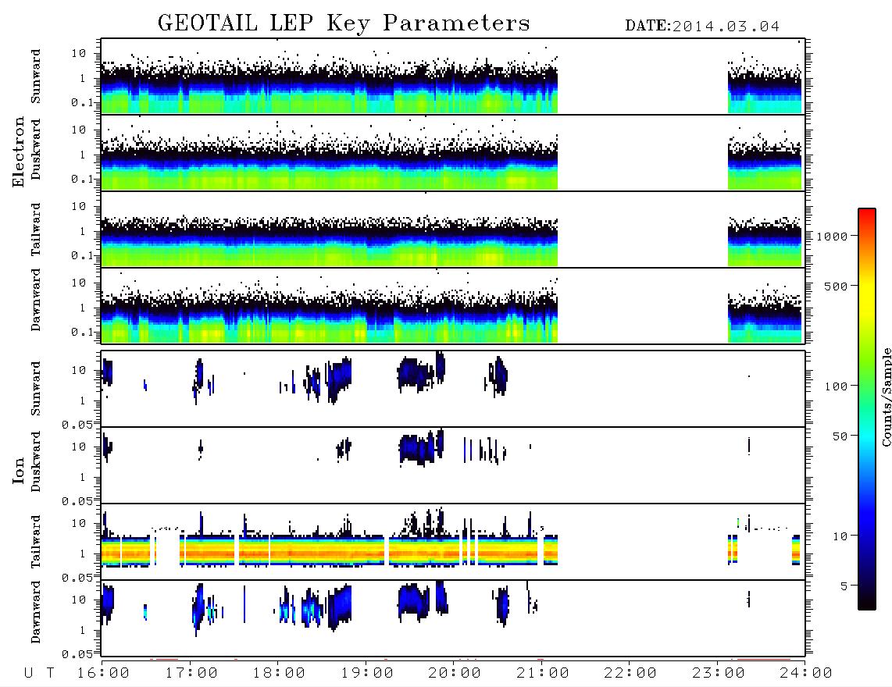892x687 pixels.
Task: Click the 23:00 time axis label
Action: coord(719,673)
